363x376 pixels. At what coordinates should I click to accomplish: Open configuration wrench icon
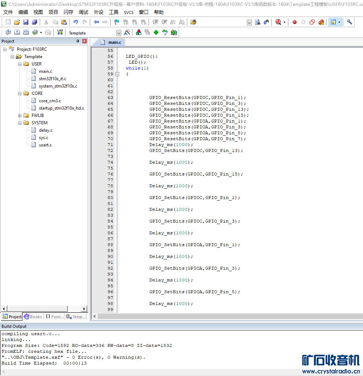click(x=349, y=22)
